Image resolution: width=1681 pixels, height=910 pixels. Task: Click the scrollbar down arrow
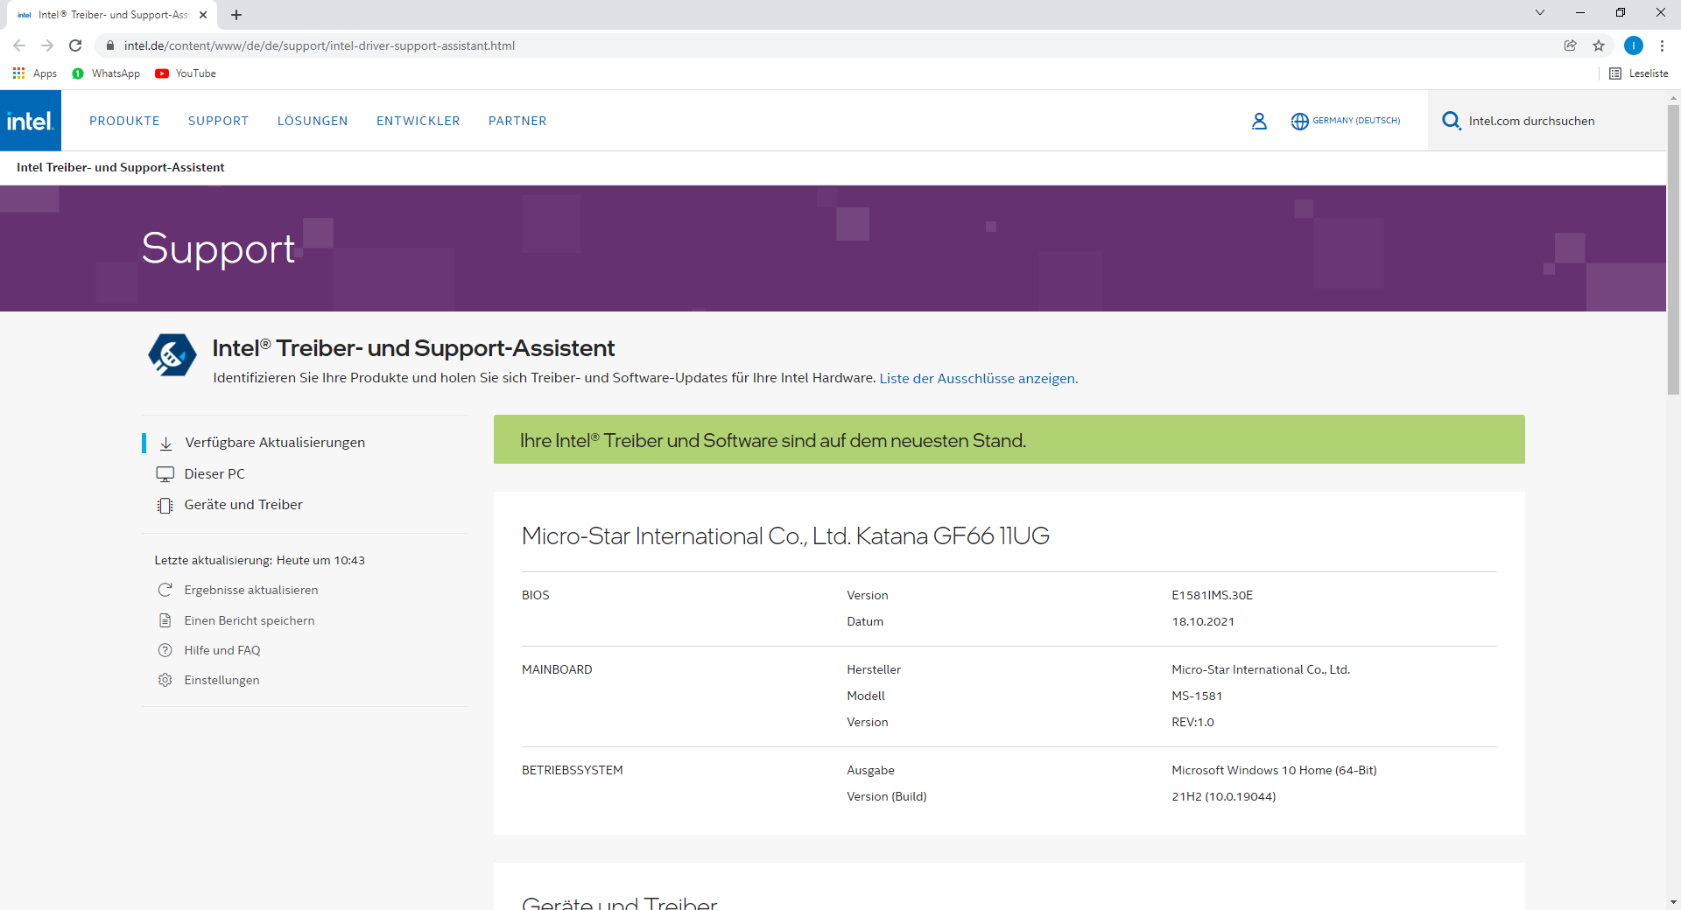[1673, 901]
